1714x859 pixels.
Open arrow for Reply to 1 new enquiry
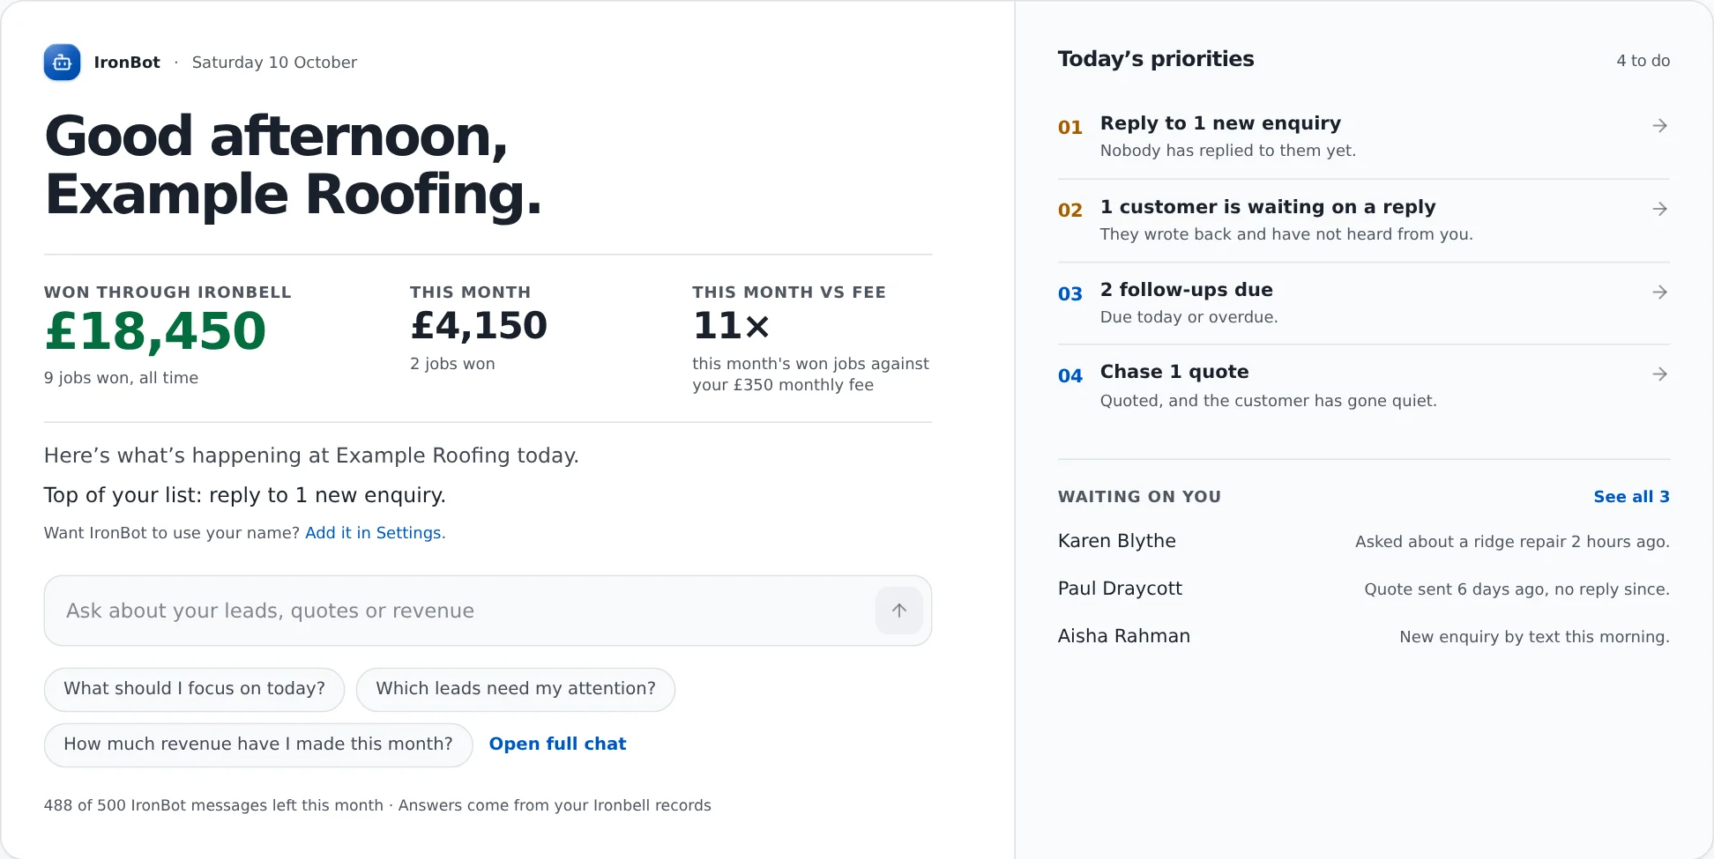[1659, 126]
